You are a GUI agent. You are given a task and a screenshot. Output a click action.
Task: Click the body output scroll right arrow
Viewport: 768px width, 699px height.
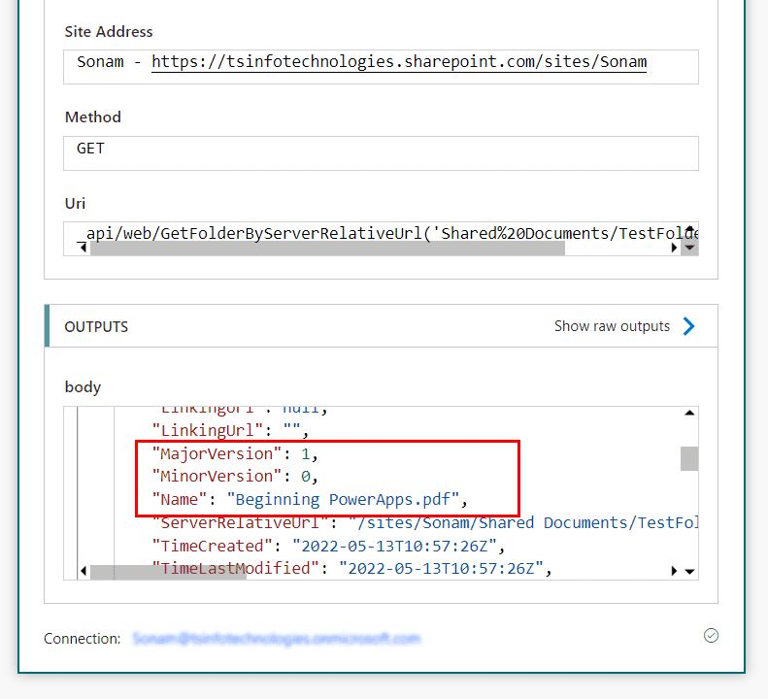point(674,571)
